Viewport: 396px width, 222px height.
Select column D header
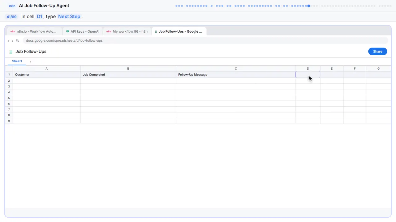tap(308, 69)
